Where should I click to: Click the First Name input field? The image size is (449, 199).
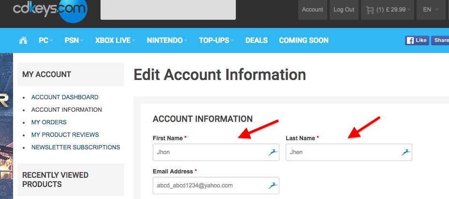210,152
